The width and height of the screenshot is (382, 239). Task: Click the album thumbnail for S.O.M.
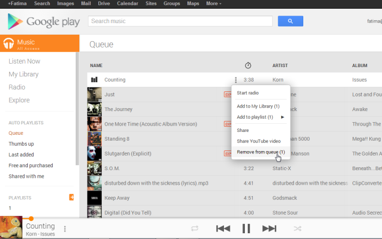[x=94, y=168]
